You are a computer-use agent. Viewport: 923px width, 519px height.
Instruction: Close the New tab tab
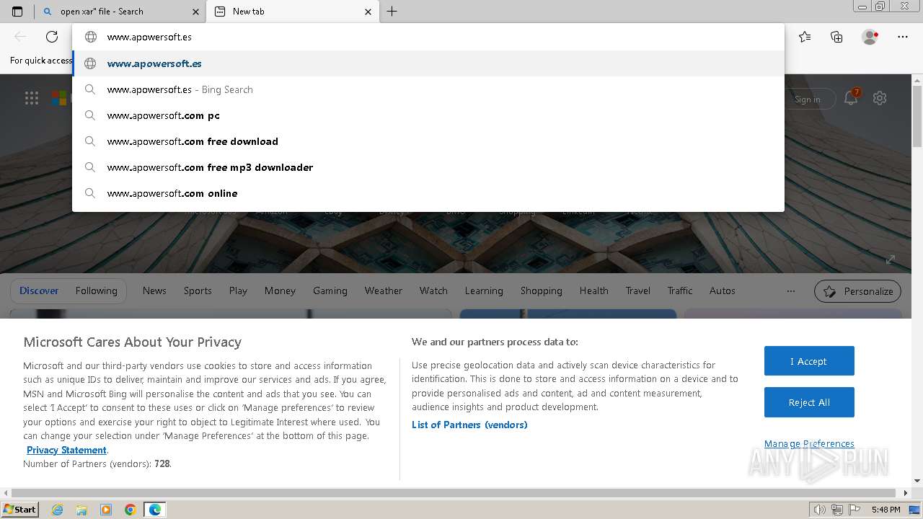(368, 12)
